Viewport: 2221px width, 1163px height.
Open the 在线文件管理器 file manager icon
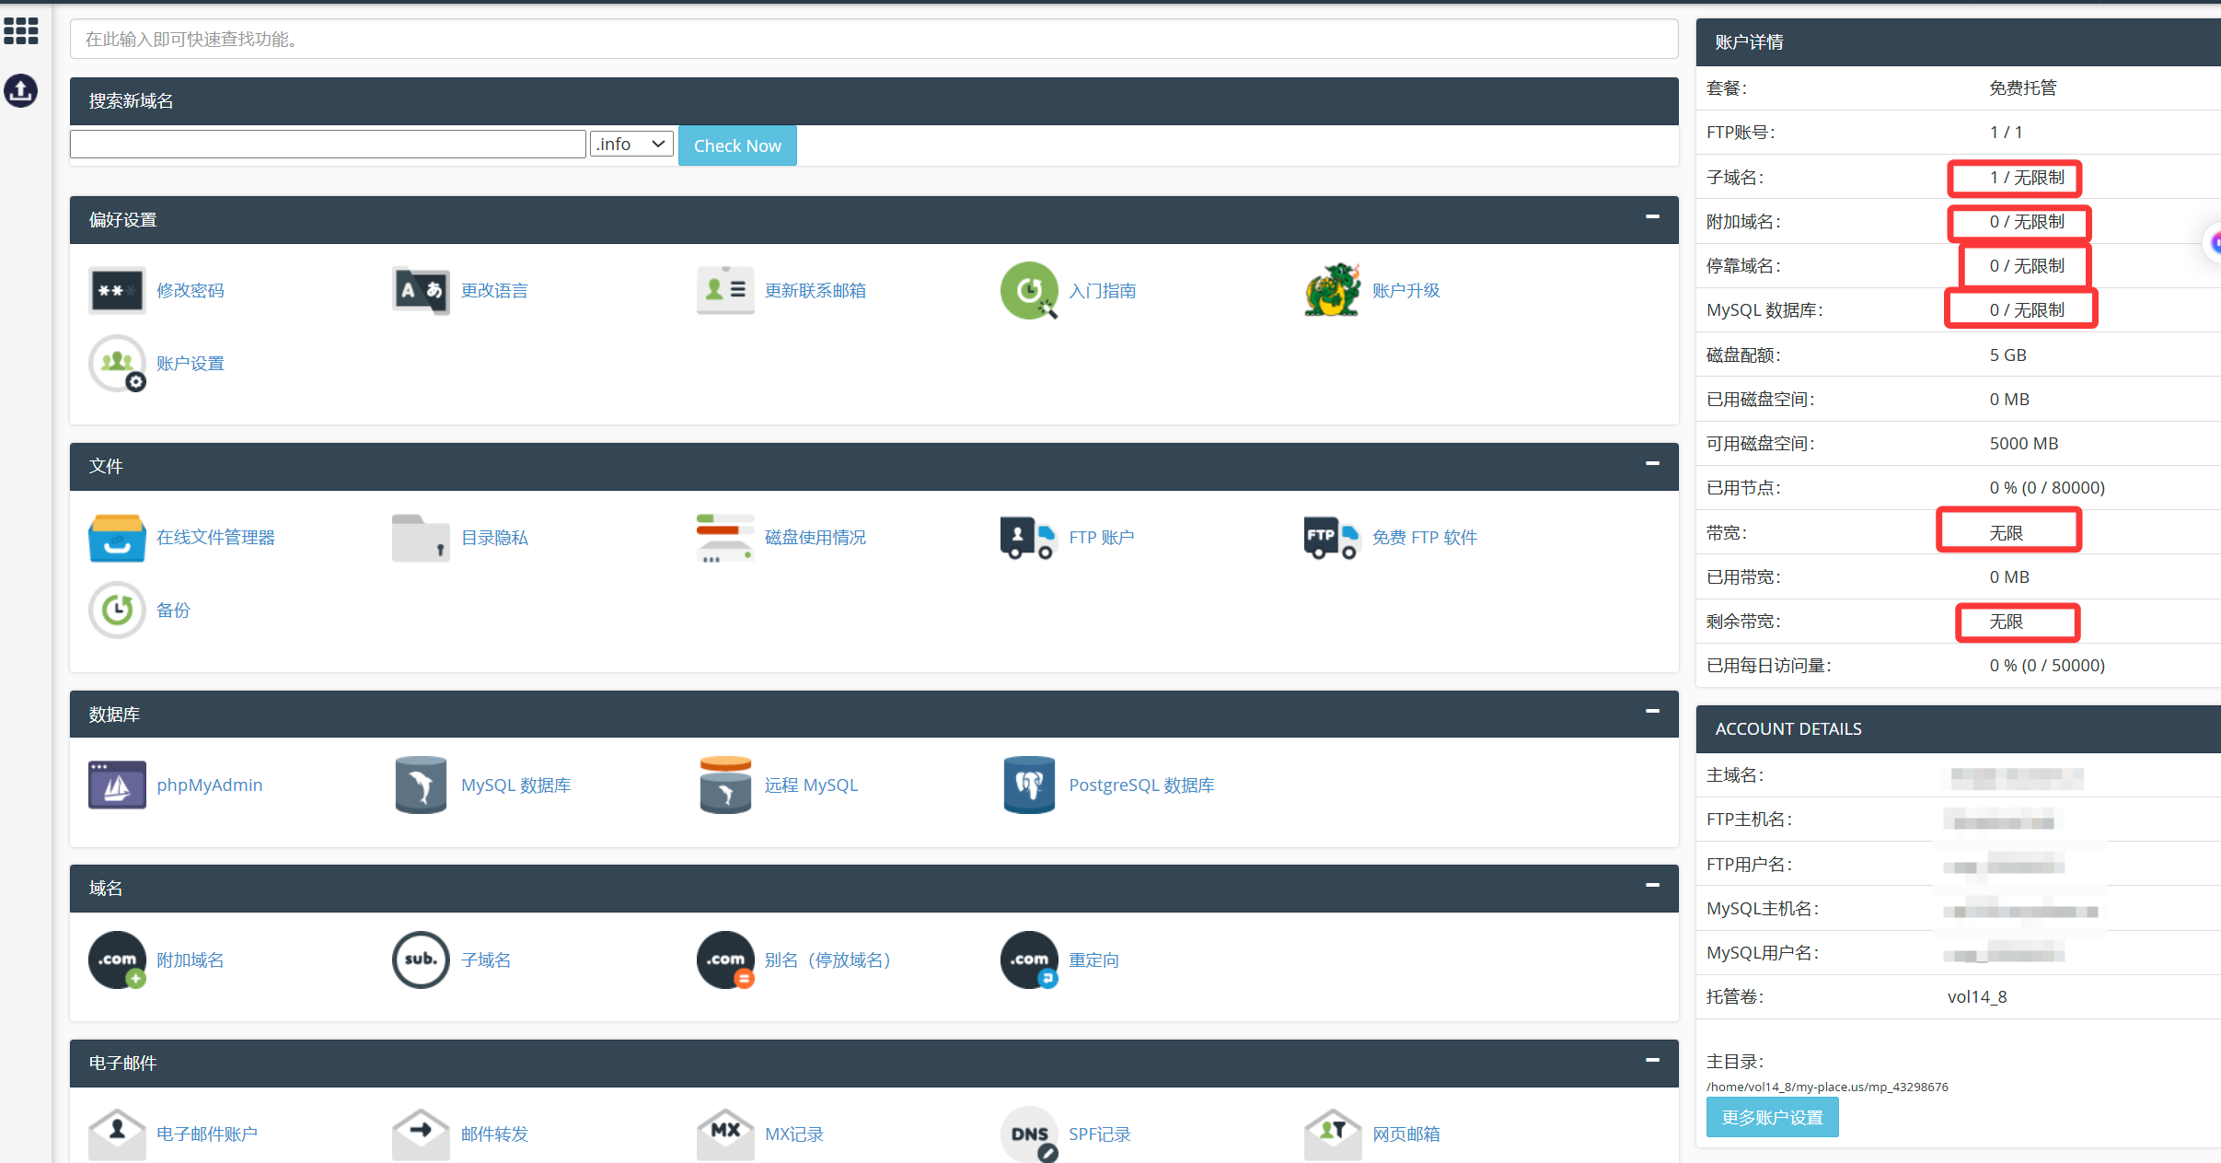point(117,538)
